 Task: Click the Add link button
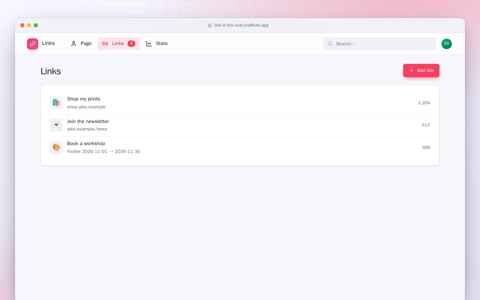coord(421,70)
